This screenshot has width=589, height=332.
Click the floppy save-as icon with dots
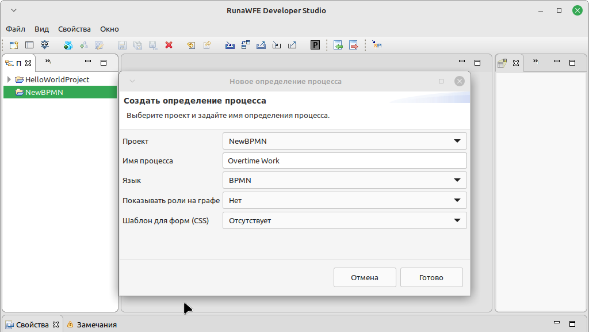pos(153,45)
